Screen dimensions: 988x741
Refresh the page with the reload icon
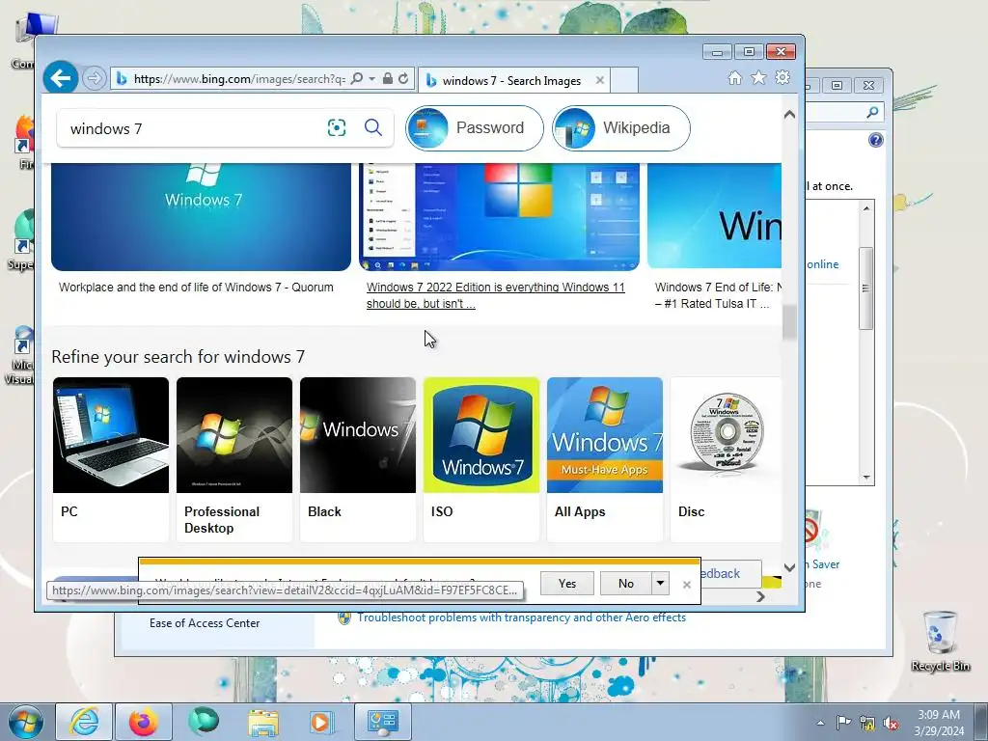click(x=403, y=79)
